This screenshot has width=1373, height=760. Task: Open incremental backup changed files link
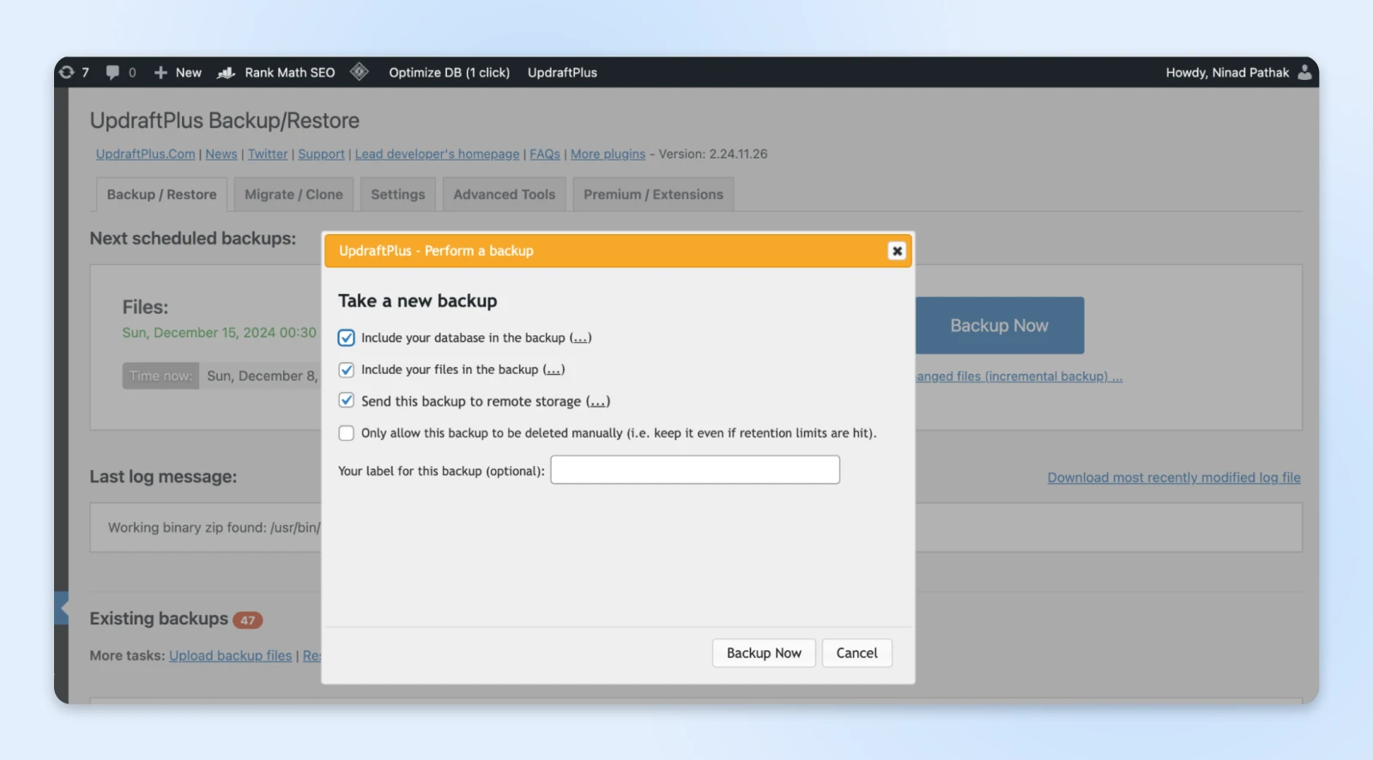[1019, 377]
